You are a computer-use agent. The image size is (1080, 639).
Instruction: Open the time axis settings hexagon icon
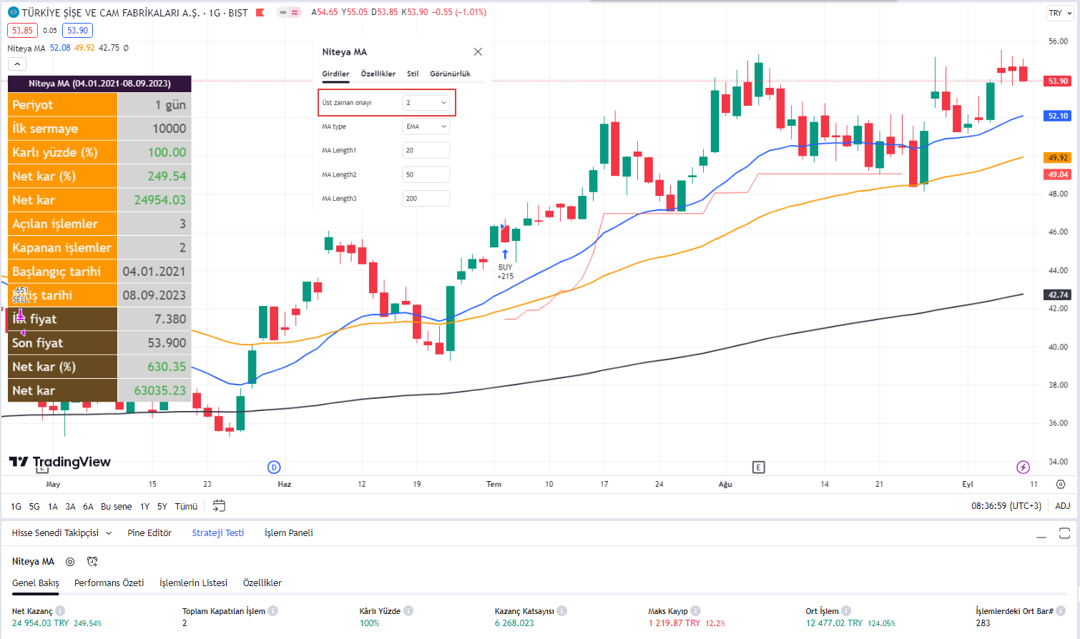point(1061,484)
